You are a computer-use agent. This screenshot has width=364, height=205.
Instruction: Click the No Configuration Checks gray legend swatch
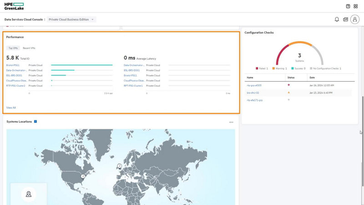click(x=311, y=68)
